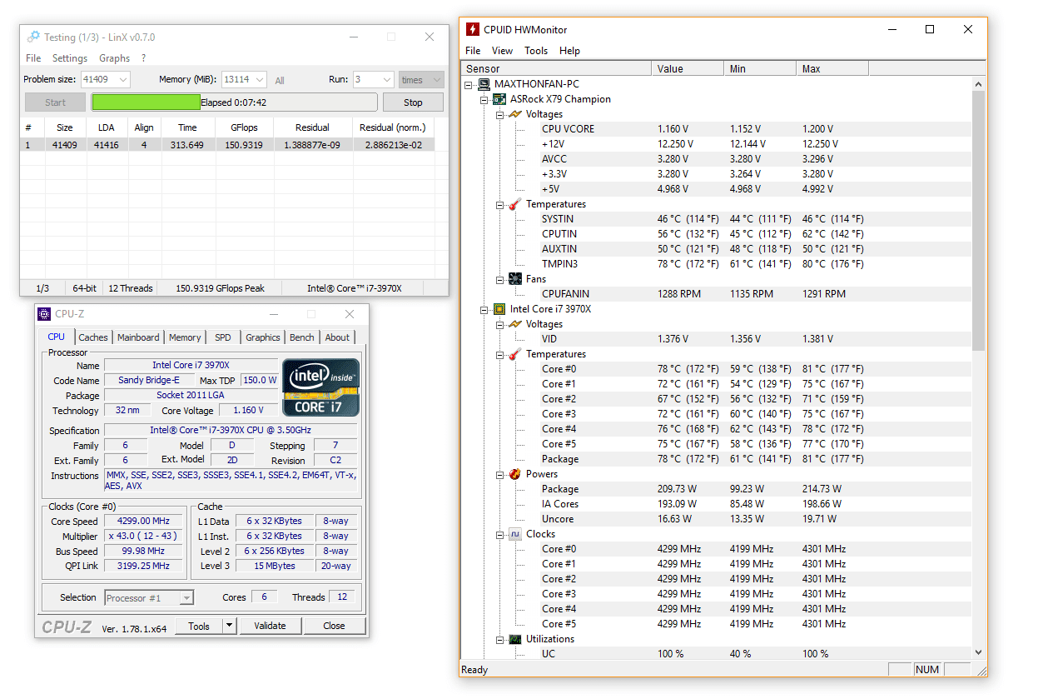Click the Stop button in LinX
The height and width of the screenshot is (699, 1038).
(413, 102)
